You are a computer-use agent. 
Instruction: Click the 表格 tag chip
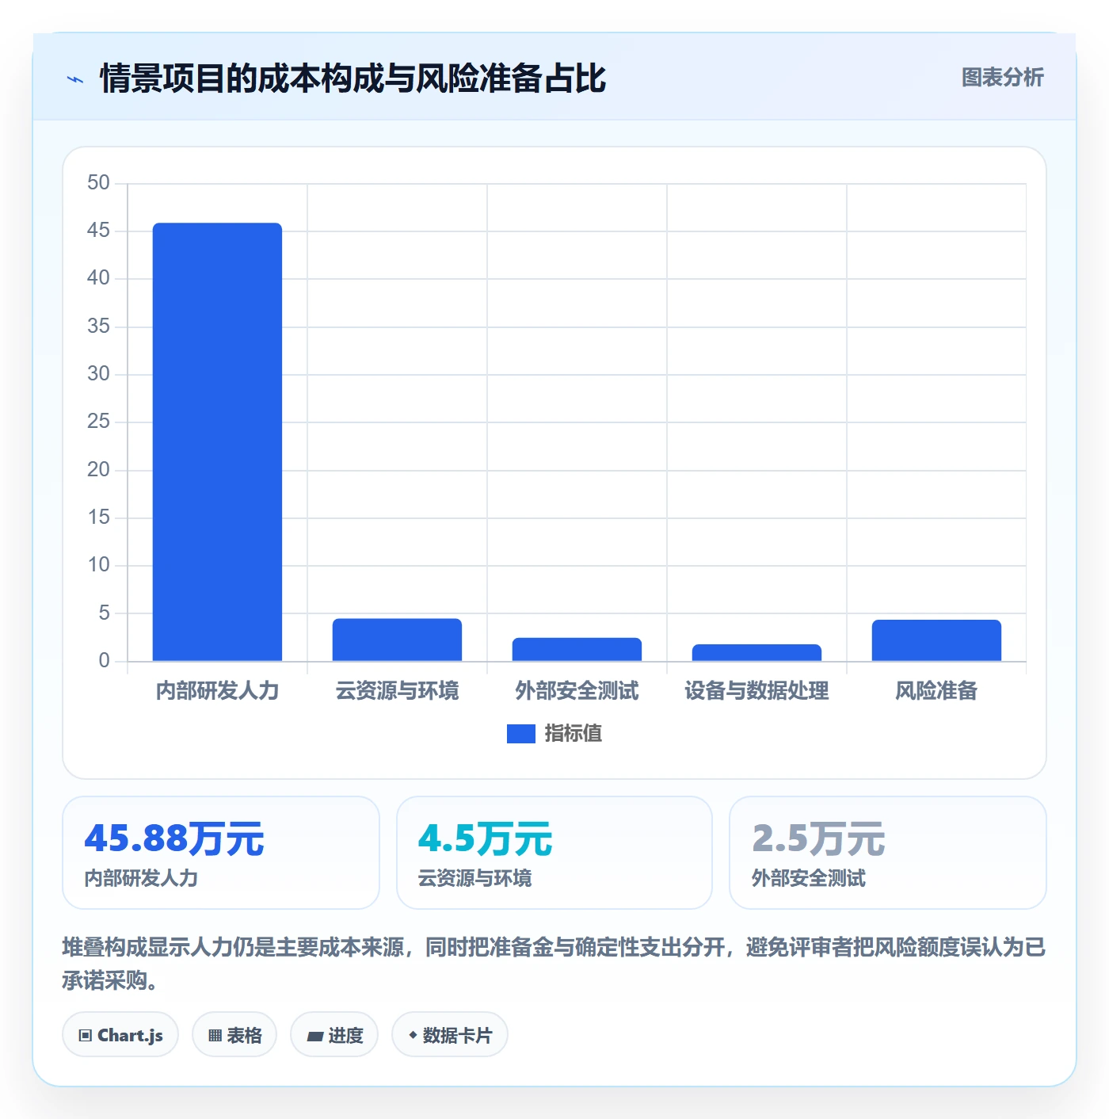click(234, 1034)
